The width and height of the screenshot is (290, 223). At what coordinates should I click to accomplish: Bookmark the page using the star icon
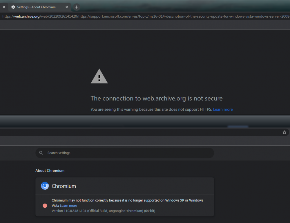(x=284, y=132)
